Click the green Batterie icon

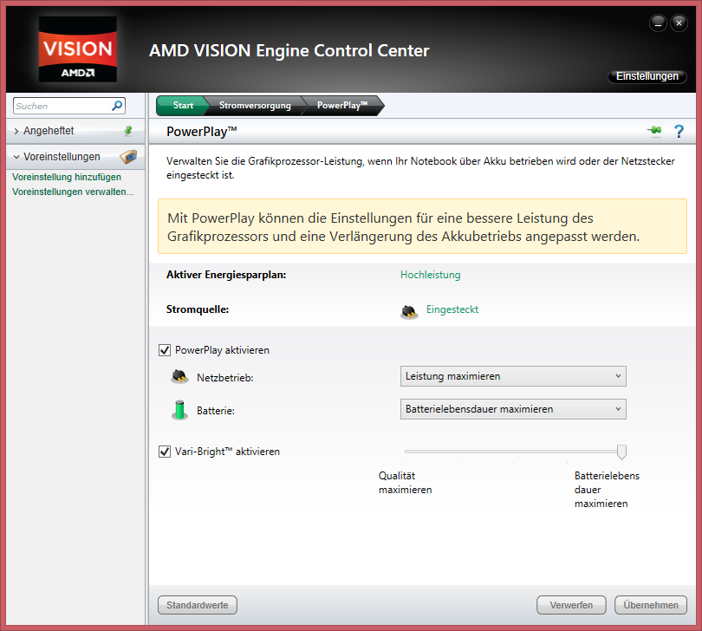[180, 409]
